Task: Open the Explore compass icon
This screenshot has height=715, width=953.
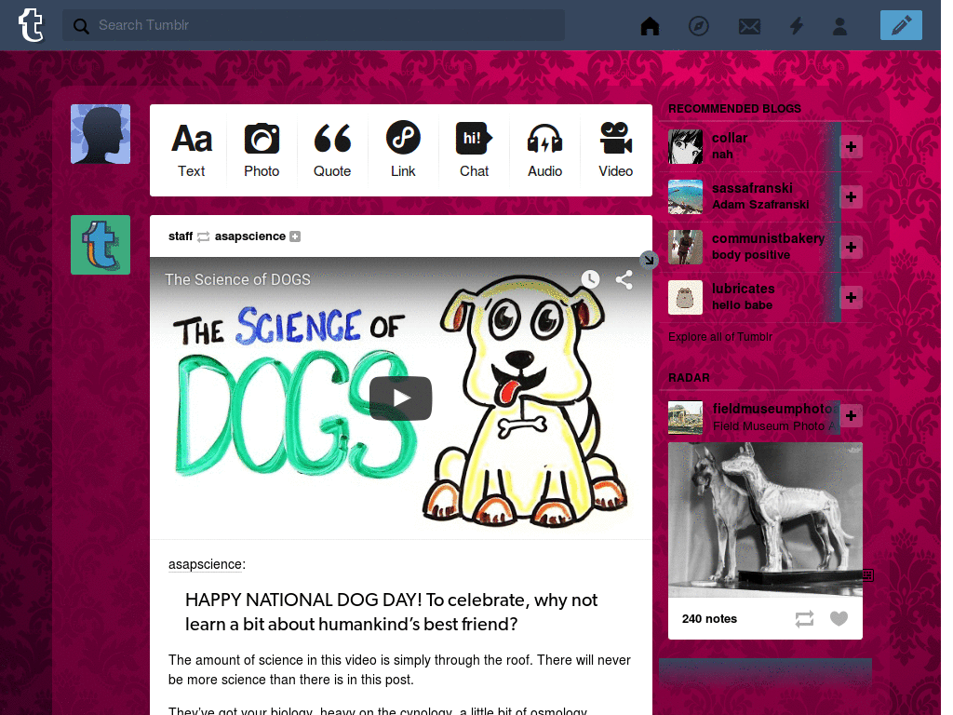Action: (698, 25)
